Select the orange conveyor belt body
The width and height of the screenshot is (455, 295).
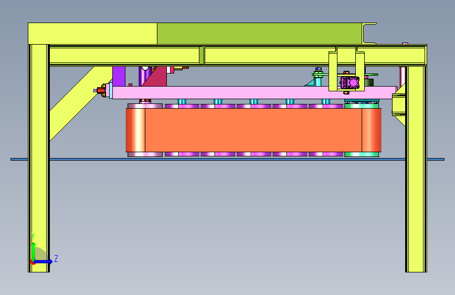(253, 130)
